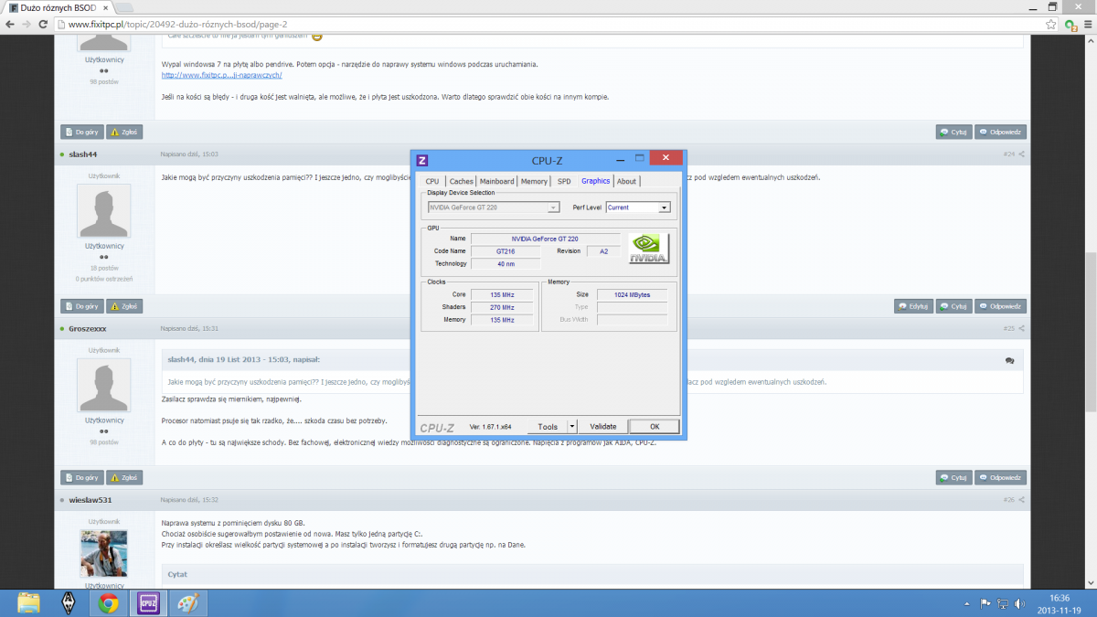Open the Mainboard tab in CPU-Z
Viewport: 1097px width, 617px height.
tap(497, 181)
